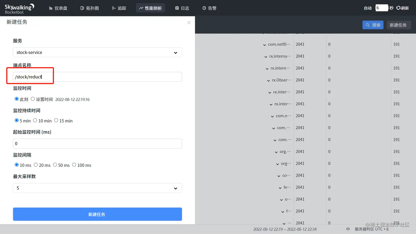The width and height of the screenshot is (416, 234).
Task: Click the time range 2022-08-12 22:19 ~ 22:34
Action: click(x=285, y=229)
